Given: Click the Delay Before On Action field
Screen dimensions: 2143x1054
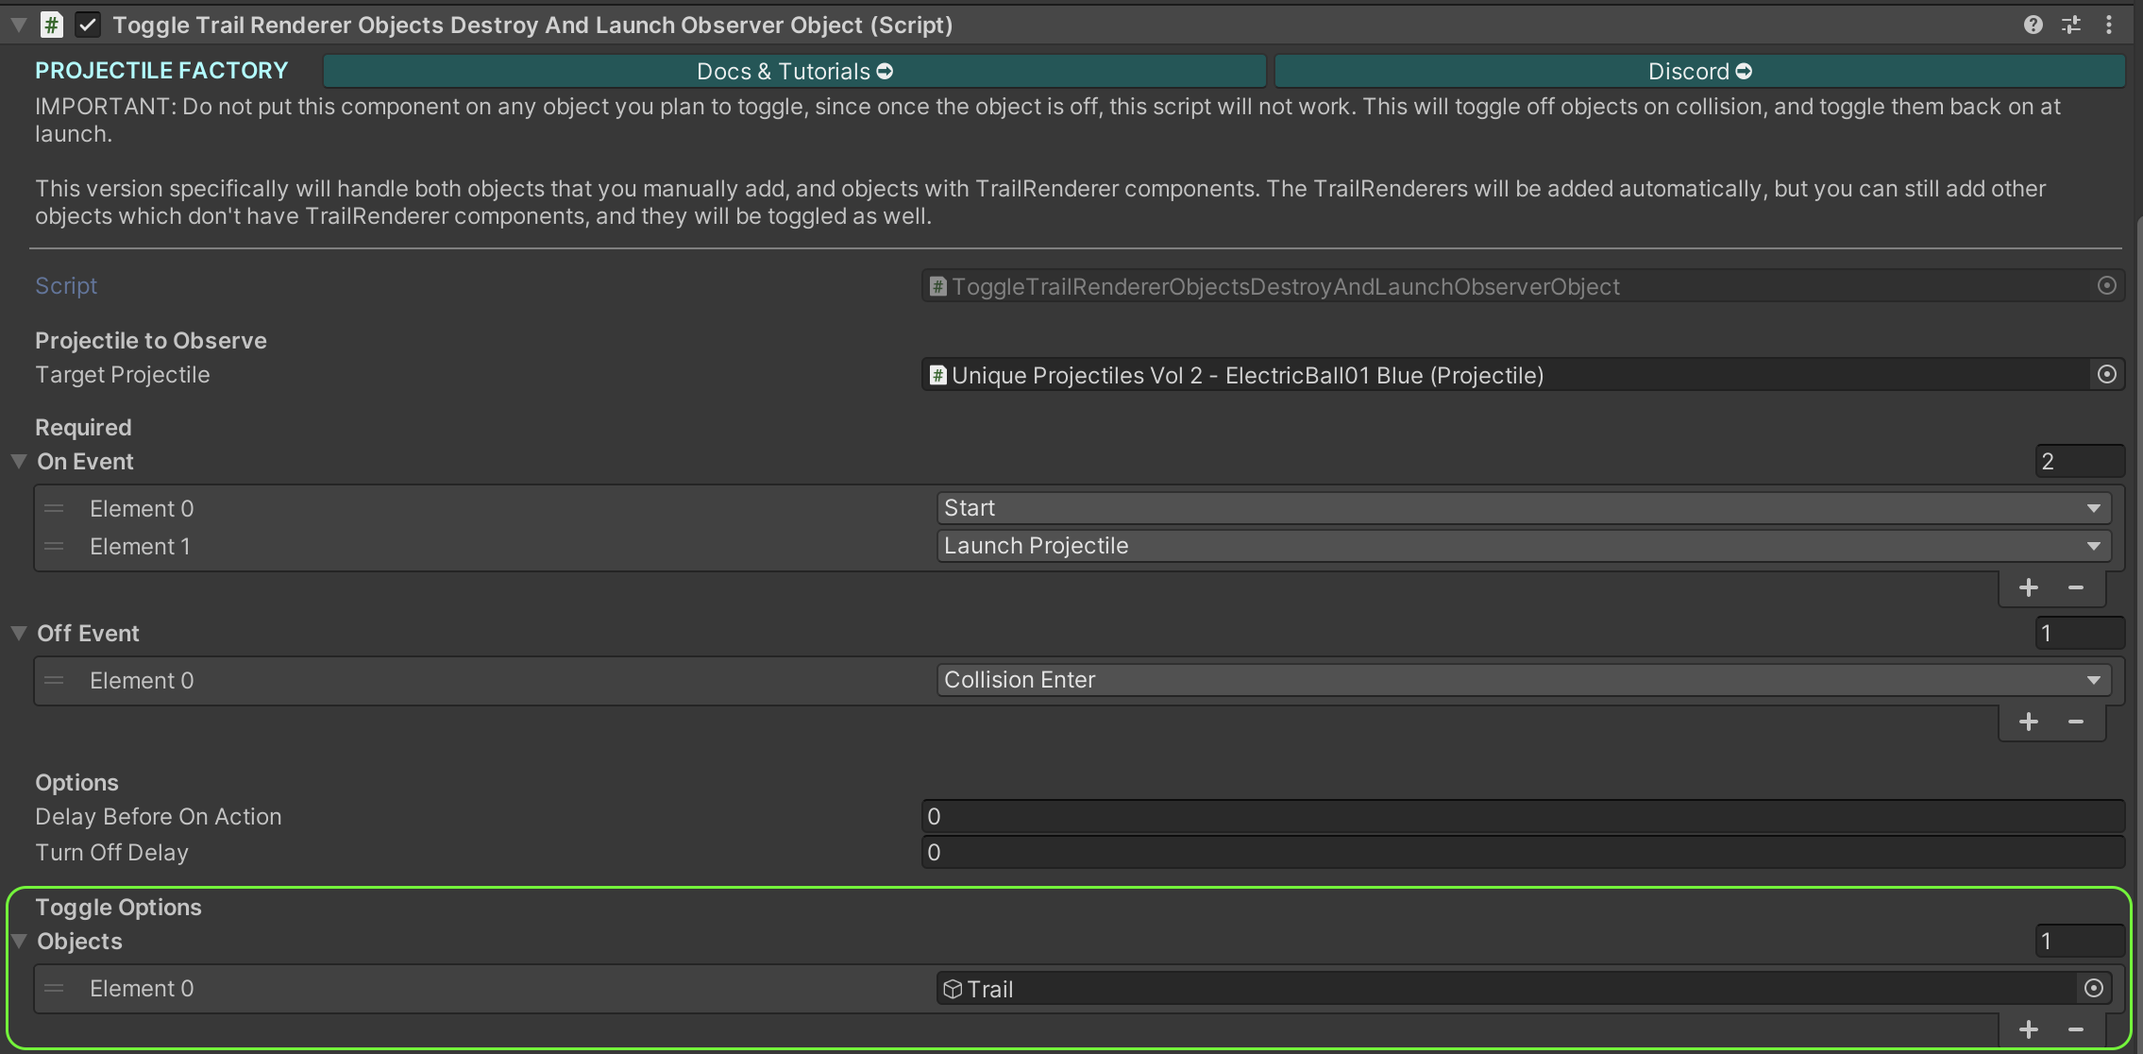Looking at the screenshot, I should (x=1522, y=816).
